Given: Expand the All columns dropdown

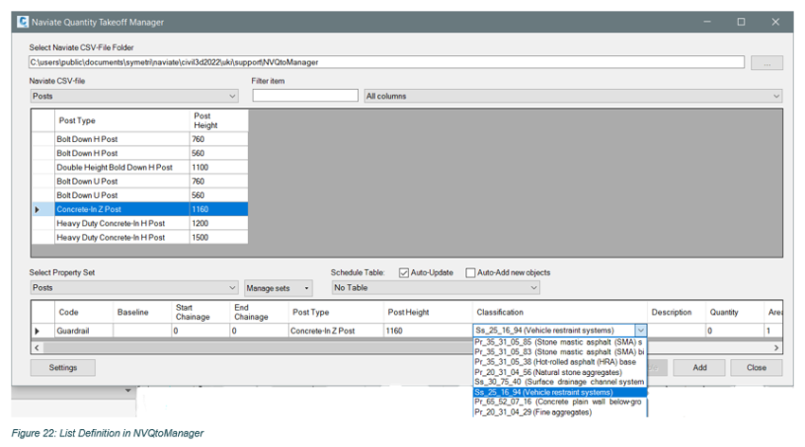Looking at the screenshot, I should (x=573, y=96).
